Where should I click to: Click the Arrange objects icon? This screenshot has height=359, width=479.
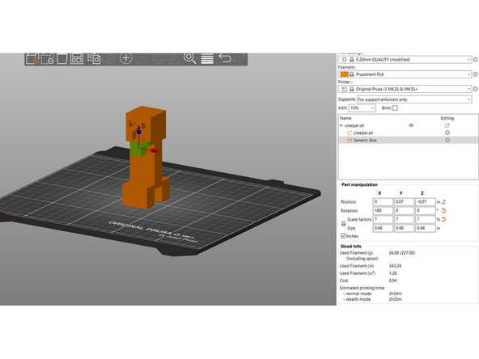(x=77, y=58)
